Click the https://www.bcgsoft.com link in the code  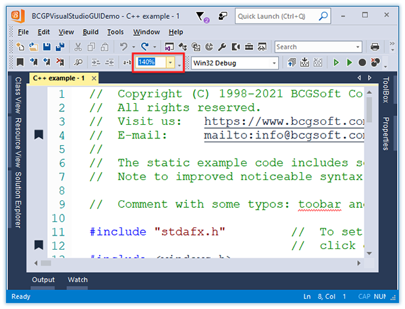pos(283,121)
